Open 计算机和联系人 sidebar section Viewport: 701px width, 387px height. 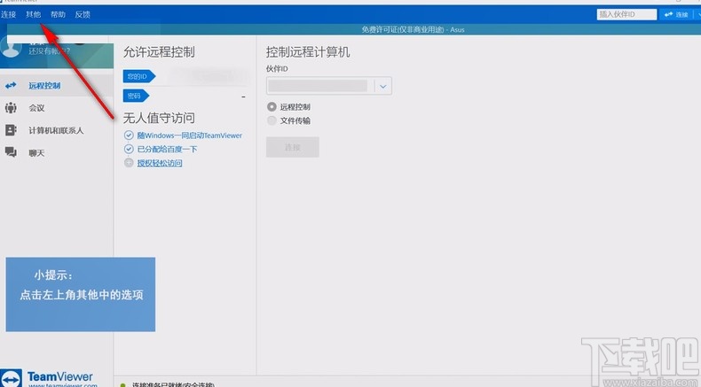pyautogui.click(x=56, y=130)
